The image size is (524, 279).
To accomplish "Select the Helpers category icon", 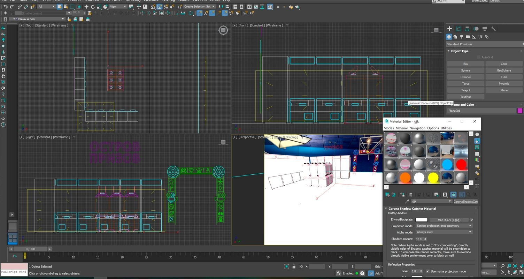I will (474, 37).
